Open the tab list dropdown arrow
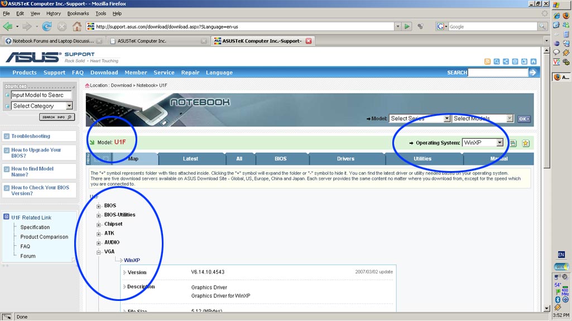The width and height of the screenshot is (572, 321). tap(546, 41)
